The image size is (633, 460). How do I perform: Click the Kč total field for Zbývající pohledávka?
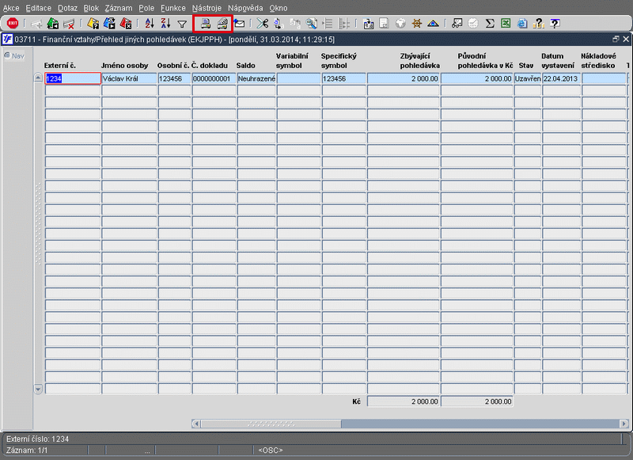click(x=404, y=401)
